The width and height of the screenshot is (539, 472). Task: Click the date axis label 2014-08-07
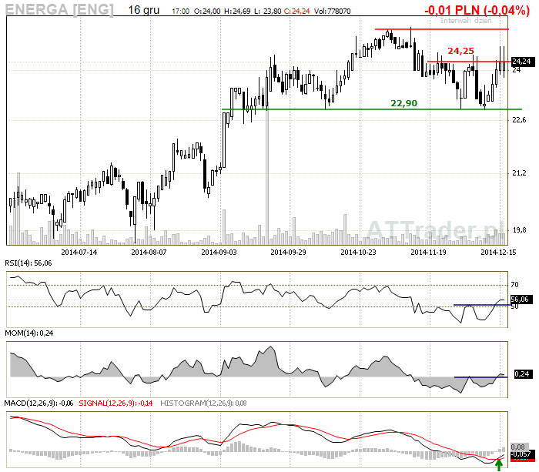pyautogui.click(x=149, y=253)
